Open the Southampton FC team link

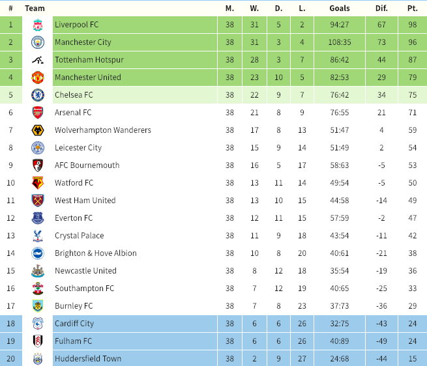point(84,289)
